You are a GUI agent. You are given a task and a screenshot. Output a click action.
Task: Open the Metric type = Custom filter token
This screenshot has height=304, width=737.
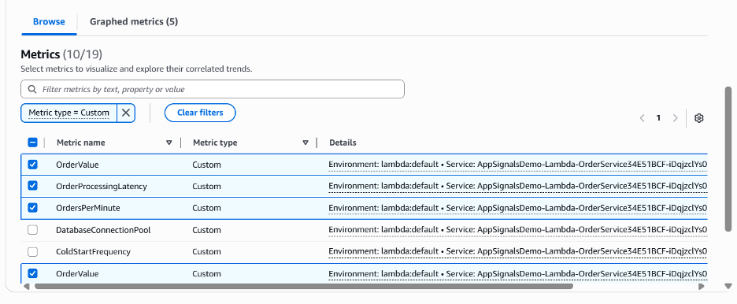[69, 113]
